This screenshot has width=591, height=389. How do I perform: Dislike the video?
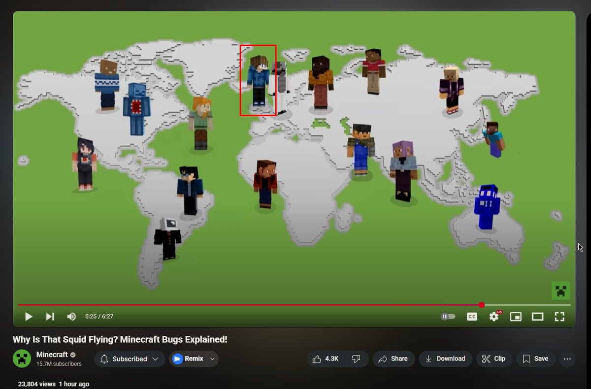click(x=356, y=359)
